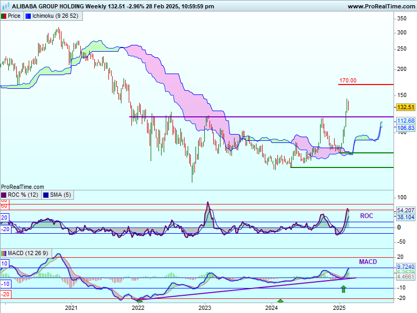Select the red 170.00 target line label
This screenshot has width=417, height=313.
click(x=348, y=80)
